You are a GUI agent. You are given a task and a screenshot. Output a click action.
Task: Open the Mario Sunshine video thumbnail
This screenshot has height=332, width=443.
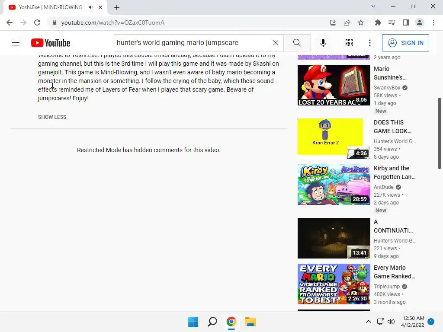pos(334,85)
